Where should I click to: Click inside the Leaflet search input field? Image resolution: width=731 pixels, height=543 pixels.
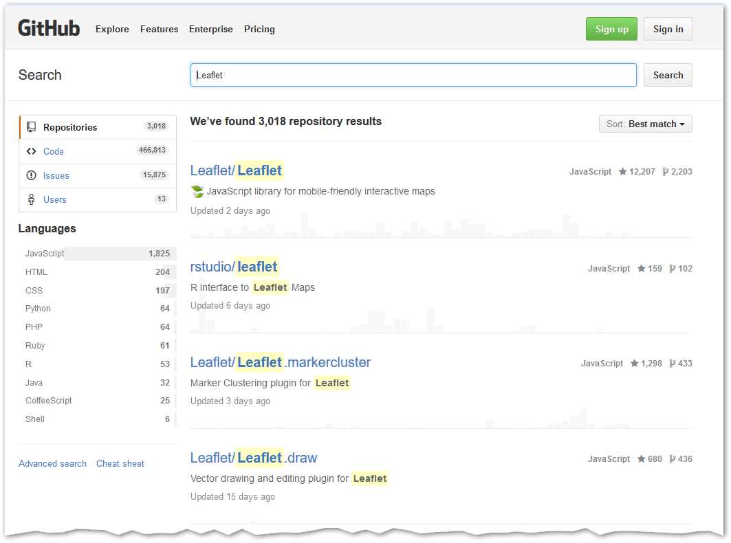413,75
